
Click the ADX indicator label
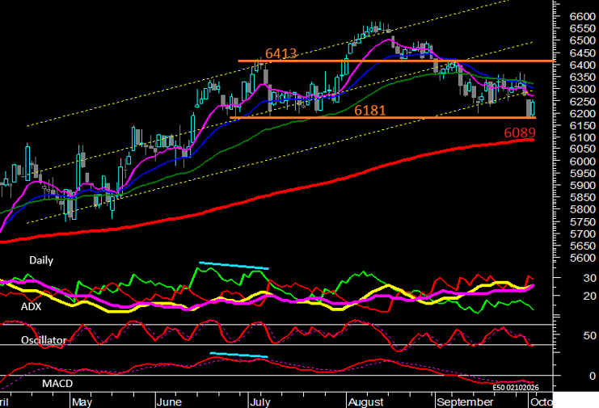coord(31,306)
